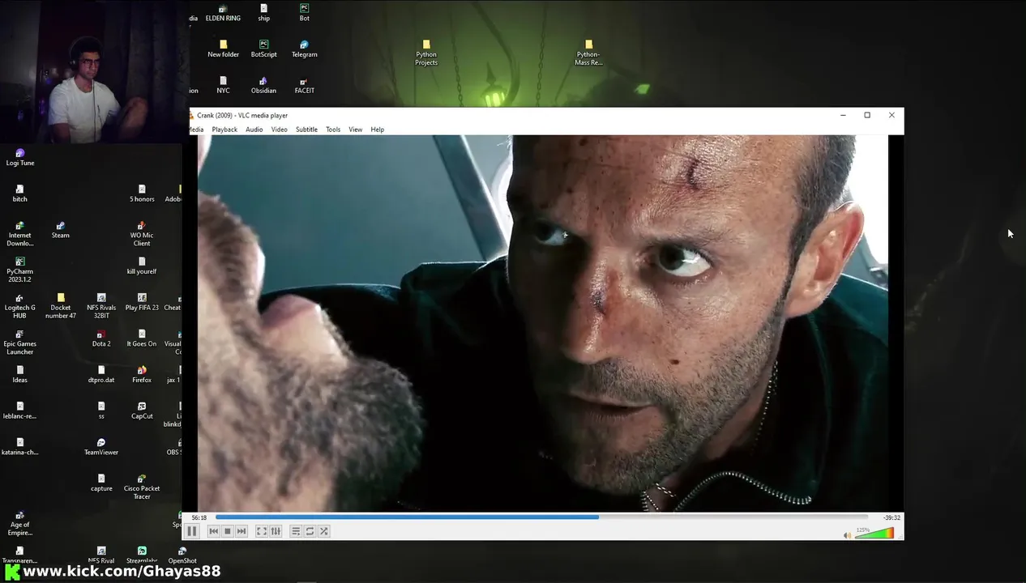
Task: Select the Dota 2 shortcut
Action: point(101,338)
